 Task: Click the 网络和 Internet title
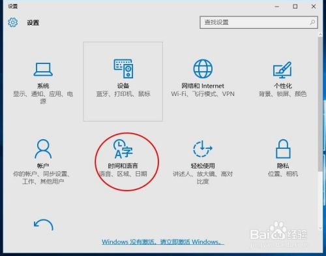coord(203,86)
